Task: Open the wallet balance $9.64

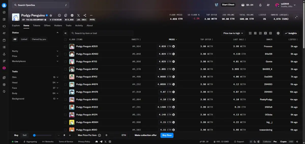Action: click(x=247, y=5)
